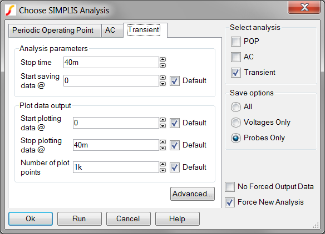This screenshot has height=234, width=325.
Task: Enable the POP analysis checkbox
Action: click(x=236, y=41)
